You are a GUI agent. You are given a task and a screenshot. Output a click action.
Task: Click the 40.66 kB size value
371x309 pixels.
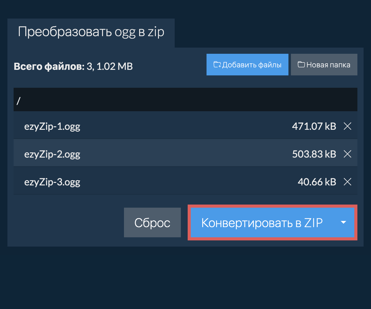pyautogui.click(x=317, y=182)
